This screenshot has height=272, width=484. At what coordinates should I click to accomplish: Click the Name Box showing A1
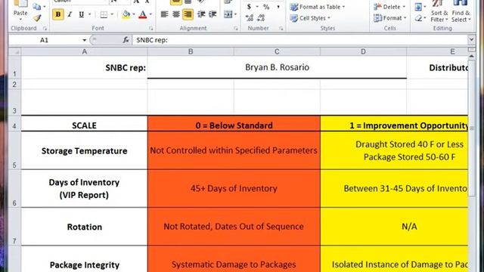[45, 40]
